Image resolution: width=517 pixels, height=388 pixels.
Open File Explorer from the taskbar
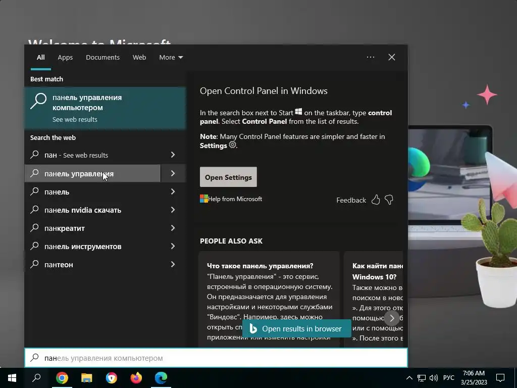(x=87, y=378)
